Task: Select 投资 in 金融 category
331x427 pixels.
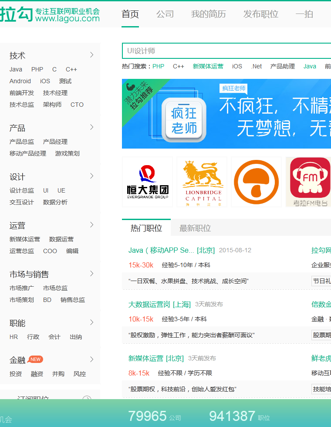Action: pos(16,374)
